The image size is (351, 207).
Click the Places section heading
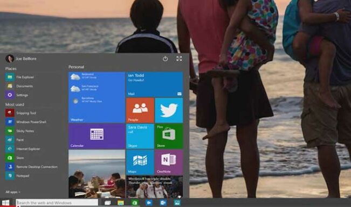pos(11,69)
